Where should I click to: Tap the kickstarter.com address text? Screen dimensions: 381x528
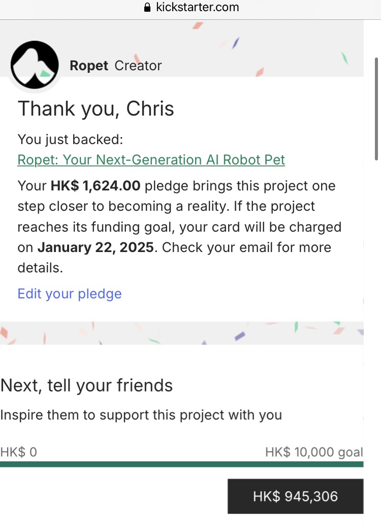click(x=197, y=7)
